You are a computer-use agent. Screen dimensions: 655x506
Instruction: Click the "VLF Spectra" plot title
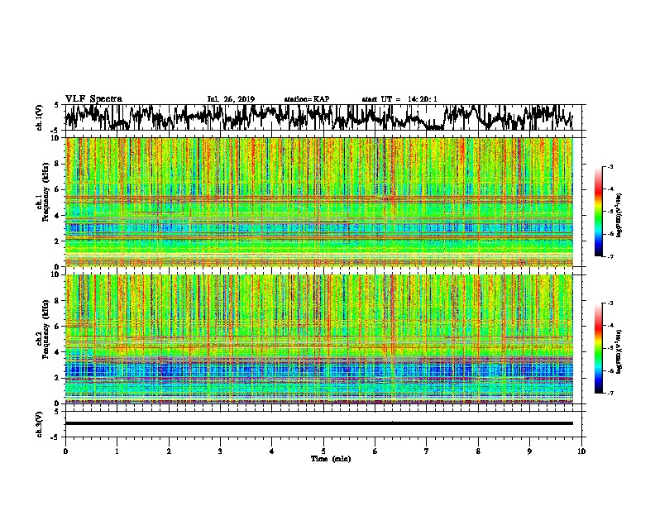[93, 99]
